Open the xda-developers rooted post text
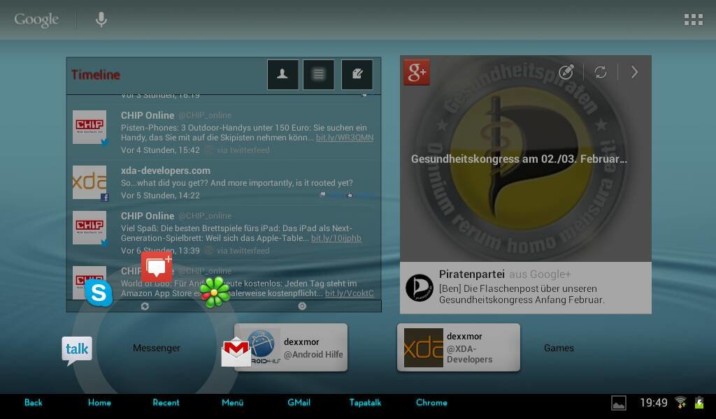The width and height of the screenshot is (716, 419). tap(236, 183)
